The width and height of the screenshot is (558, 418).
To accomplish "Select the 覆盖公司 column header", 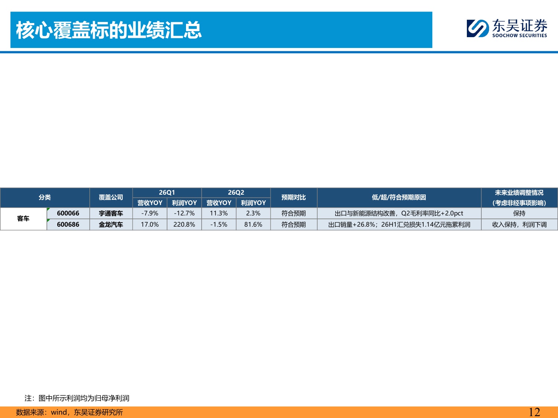I will (111, 198).
